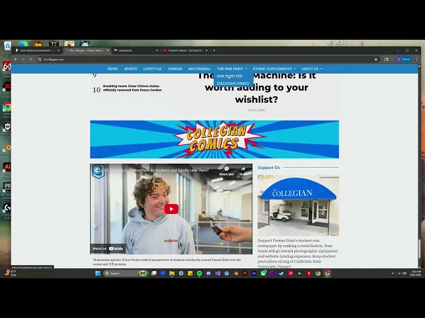Open Task View from the taskbar

pos(153,274)
